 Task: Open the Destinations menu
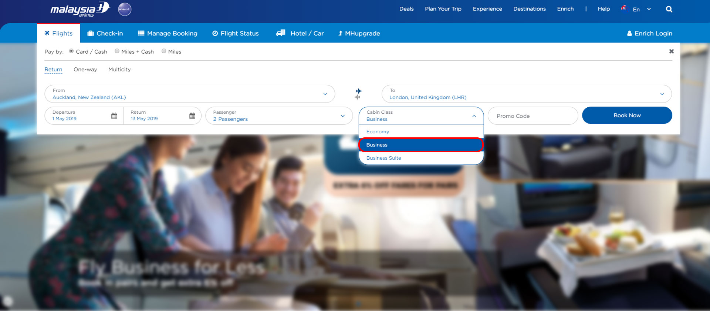[x=530, y=9]
